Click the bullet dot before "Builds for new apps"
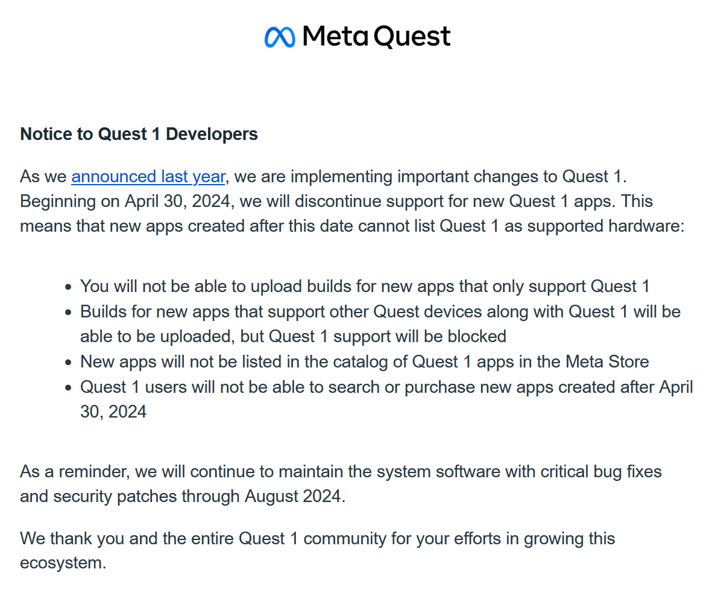 [x=69, y=313]
